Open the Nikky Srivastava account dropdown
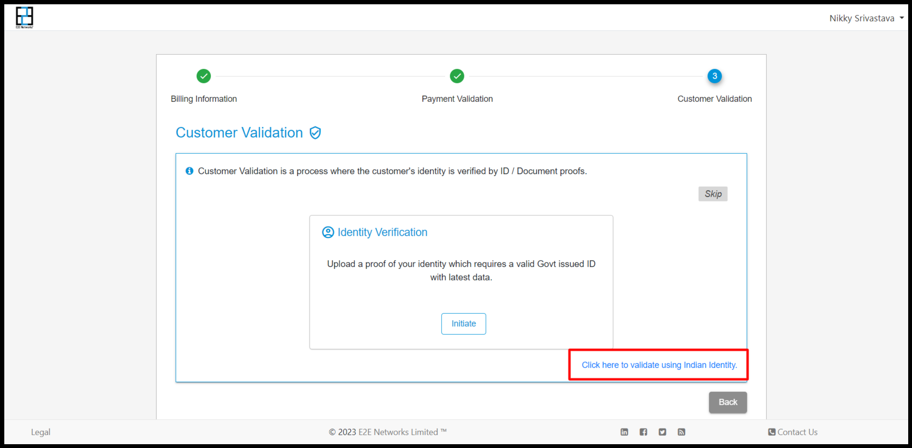The height and width of the screenshot is (448, 912). (x=866, y=18)
